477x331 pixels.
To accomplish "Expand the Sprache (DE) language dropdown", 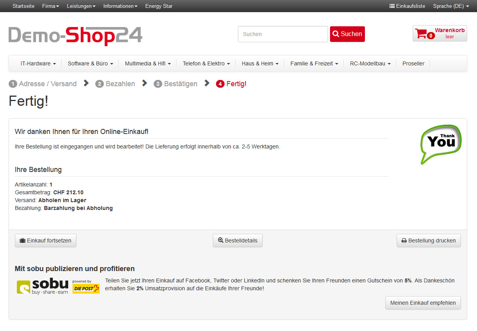I will pyautogui.click(x=451, y=6).
